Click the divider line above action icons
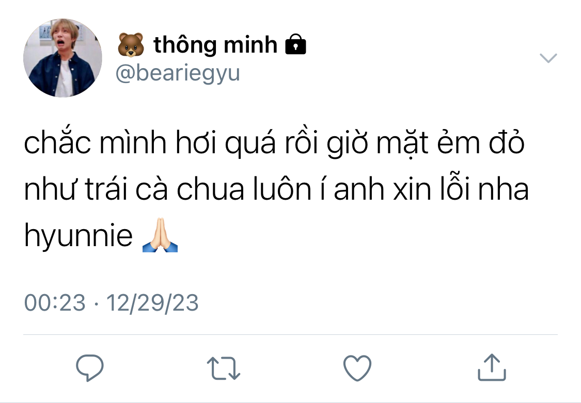Viewport: 581px width, 403px height. point(290,334)
